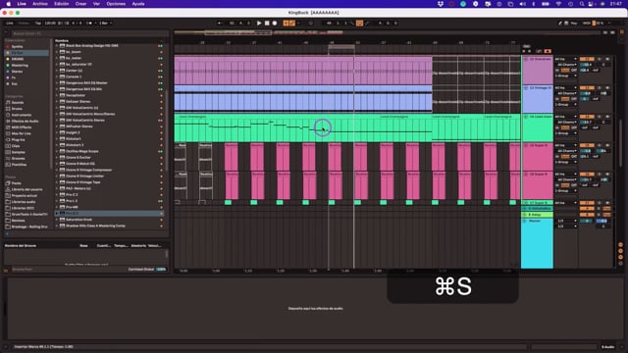This screenshot has height=353, width=628.
Task: Open the quantization '1 Bar' dropdown
Action: click(105, 24)
